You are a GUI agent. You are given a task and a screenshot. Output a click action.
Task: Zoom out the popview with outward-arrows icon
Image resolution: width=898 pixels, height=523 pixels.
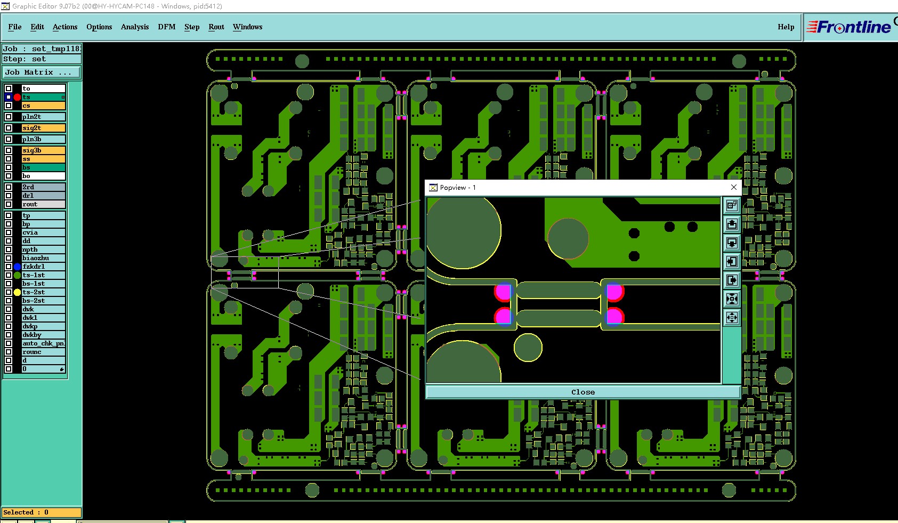(x=732, y=317)
